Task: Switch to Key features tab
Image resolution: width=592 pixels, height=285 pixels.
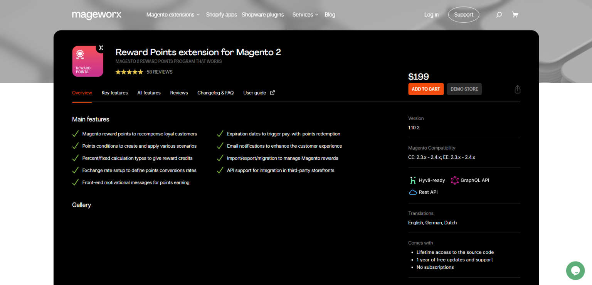Action: coord(114,93)
